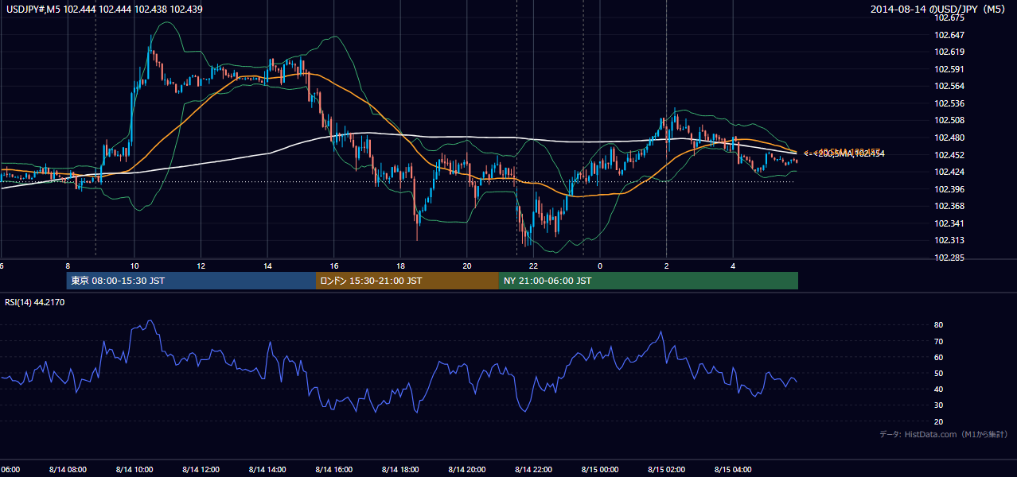
Task: Click RSI scale value 80
Action: [x=939, y=325]
